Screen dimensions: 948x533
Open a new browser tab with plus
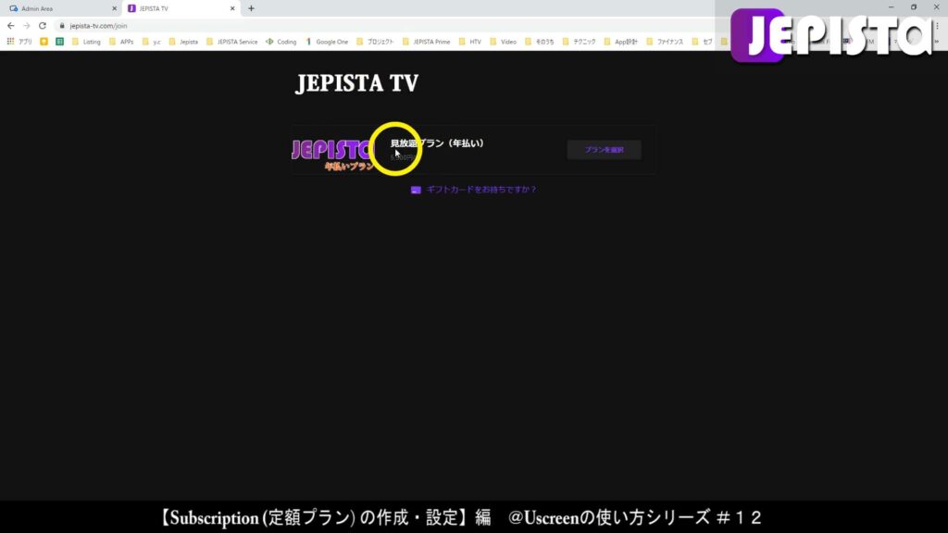pyautogui.click(x=251, y=8)
